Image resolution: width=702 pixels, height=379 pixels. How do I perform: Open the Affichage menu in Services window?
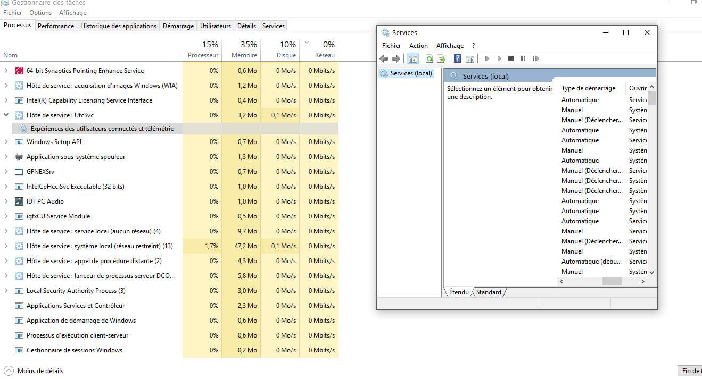(x=450, y=46)
